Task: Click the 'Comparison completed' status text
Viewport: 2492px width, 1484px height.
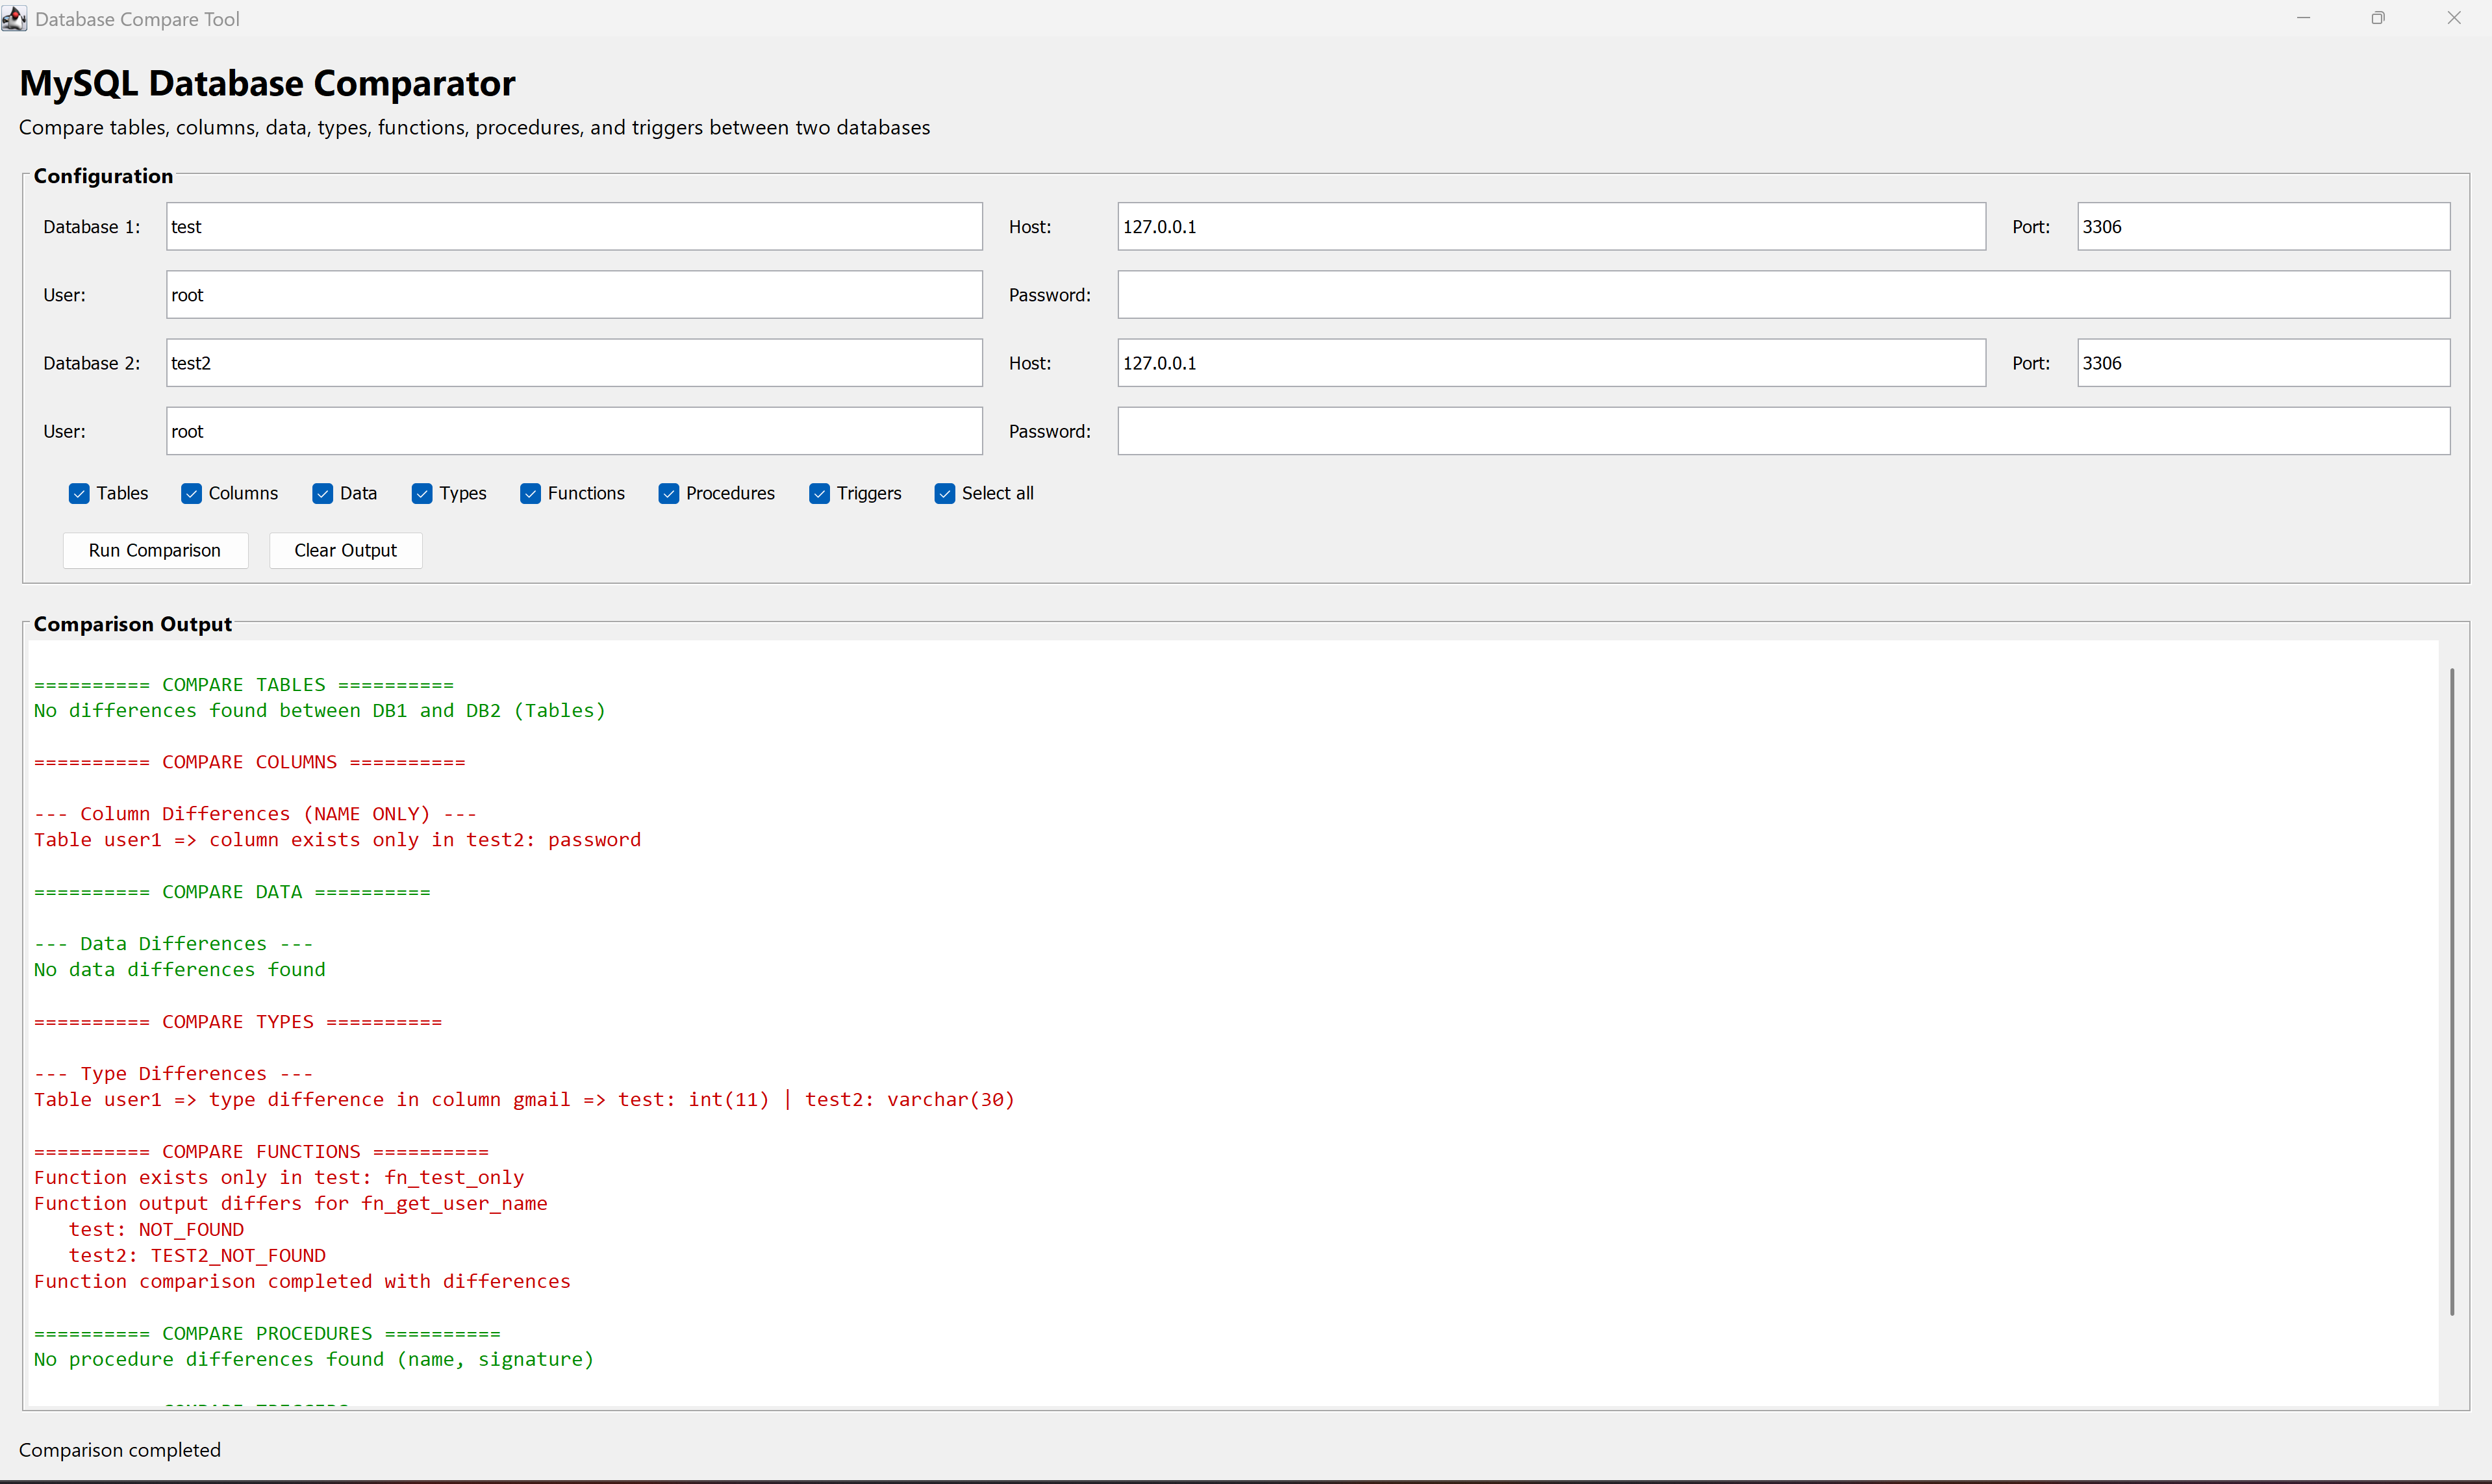Action: point(120,1450)
